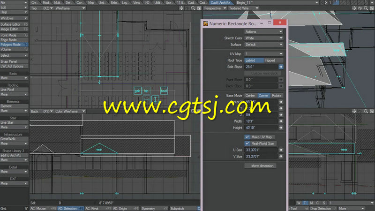Image resolution: width=375 pixels, height=211 pixels.
Task: Click the Side Slope input field
Action: [261, 67]
